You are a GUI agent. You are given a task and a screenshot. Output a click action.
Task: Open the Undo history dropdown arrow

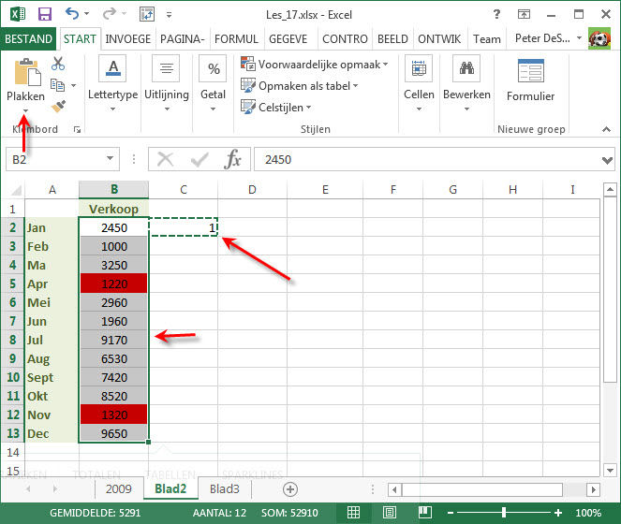[86, 14]
